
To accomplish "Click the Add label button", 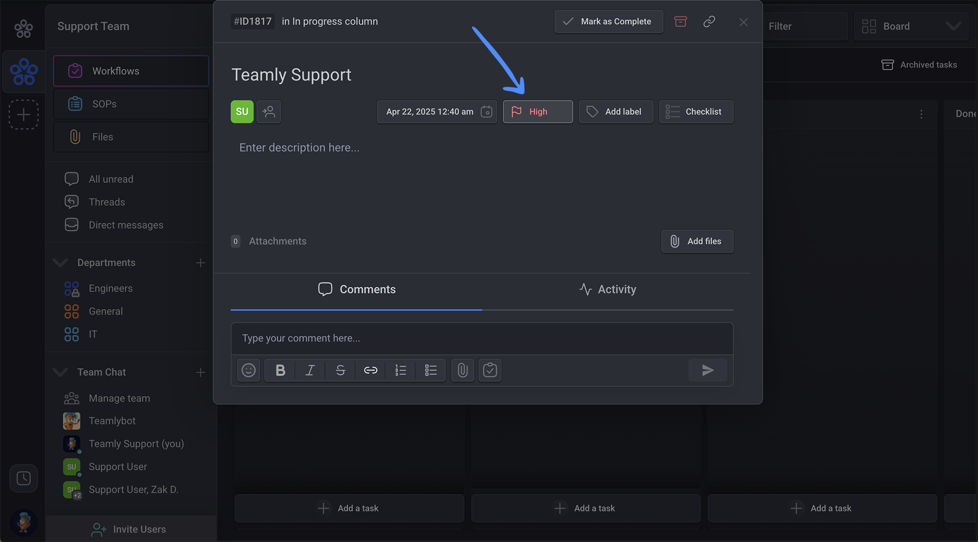I will (x=616, y=111).
